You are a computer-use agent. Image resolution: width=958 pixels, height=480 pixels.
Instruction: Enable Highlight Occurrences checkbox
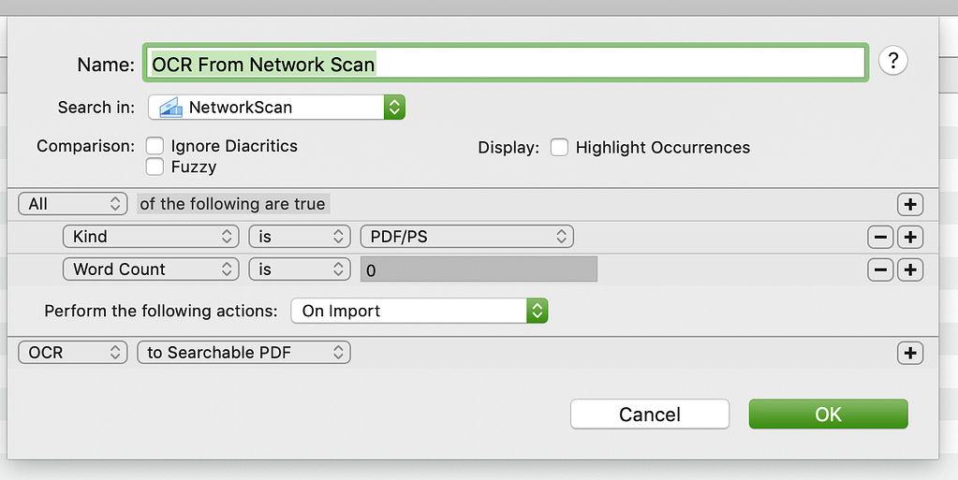pyautogui.click(x=559, y=148)
